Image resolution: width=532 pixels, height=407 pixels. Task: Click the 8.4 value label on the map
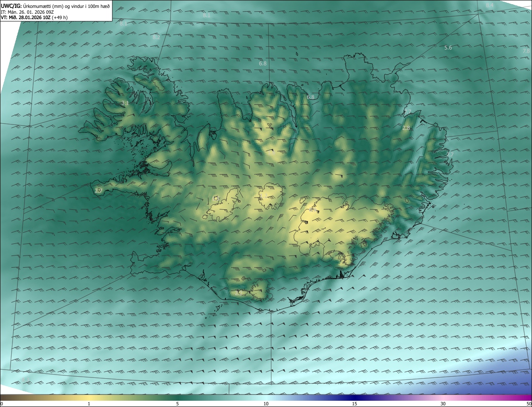[x=490, y=5]
